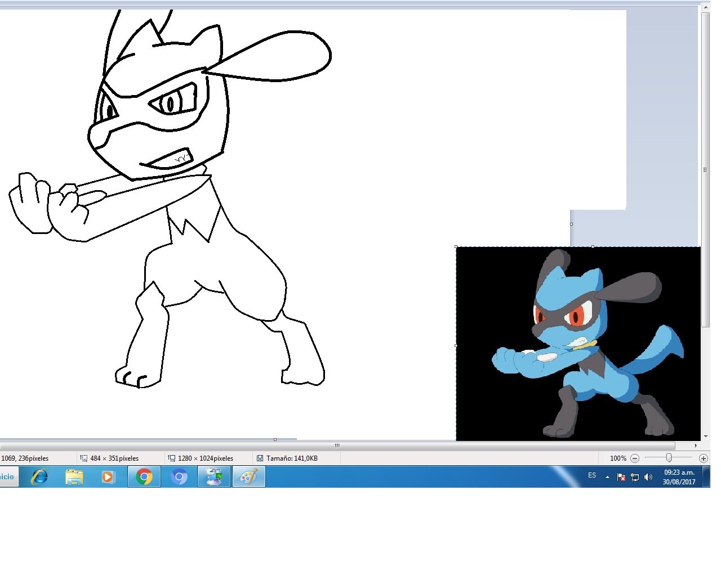Click the ES language indicator
721x576 pixels.
592,475
